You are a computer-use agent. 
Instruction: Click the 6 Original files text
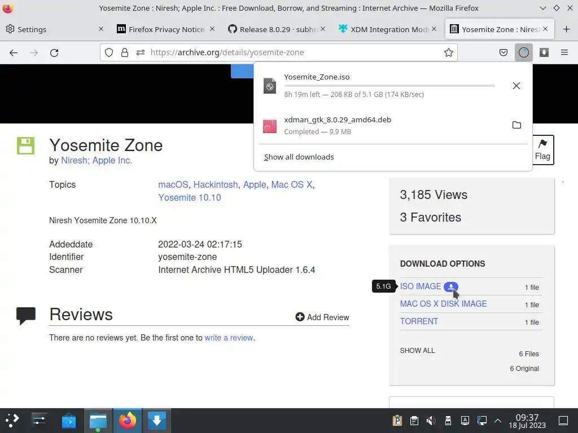click(524, 369)
